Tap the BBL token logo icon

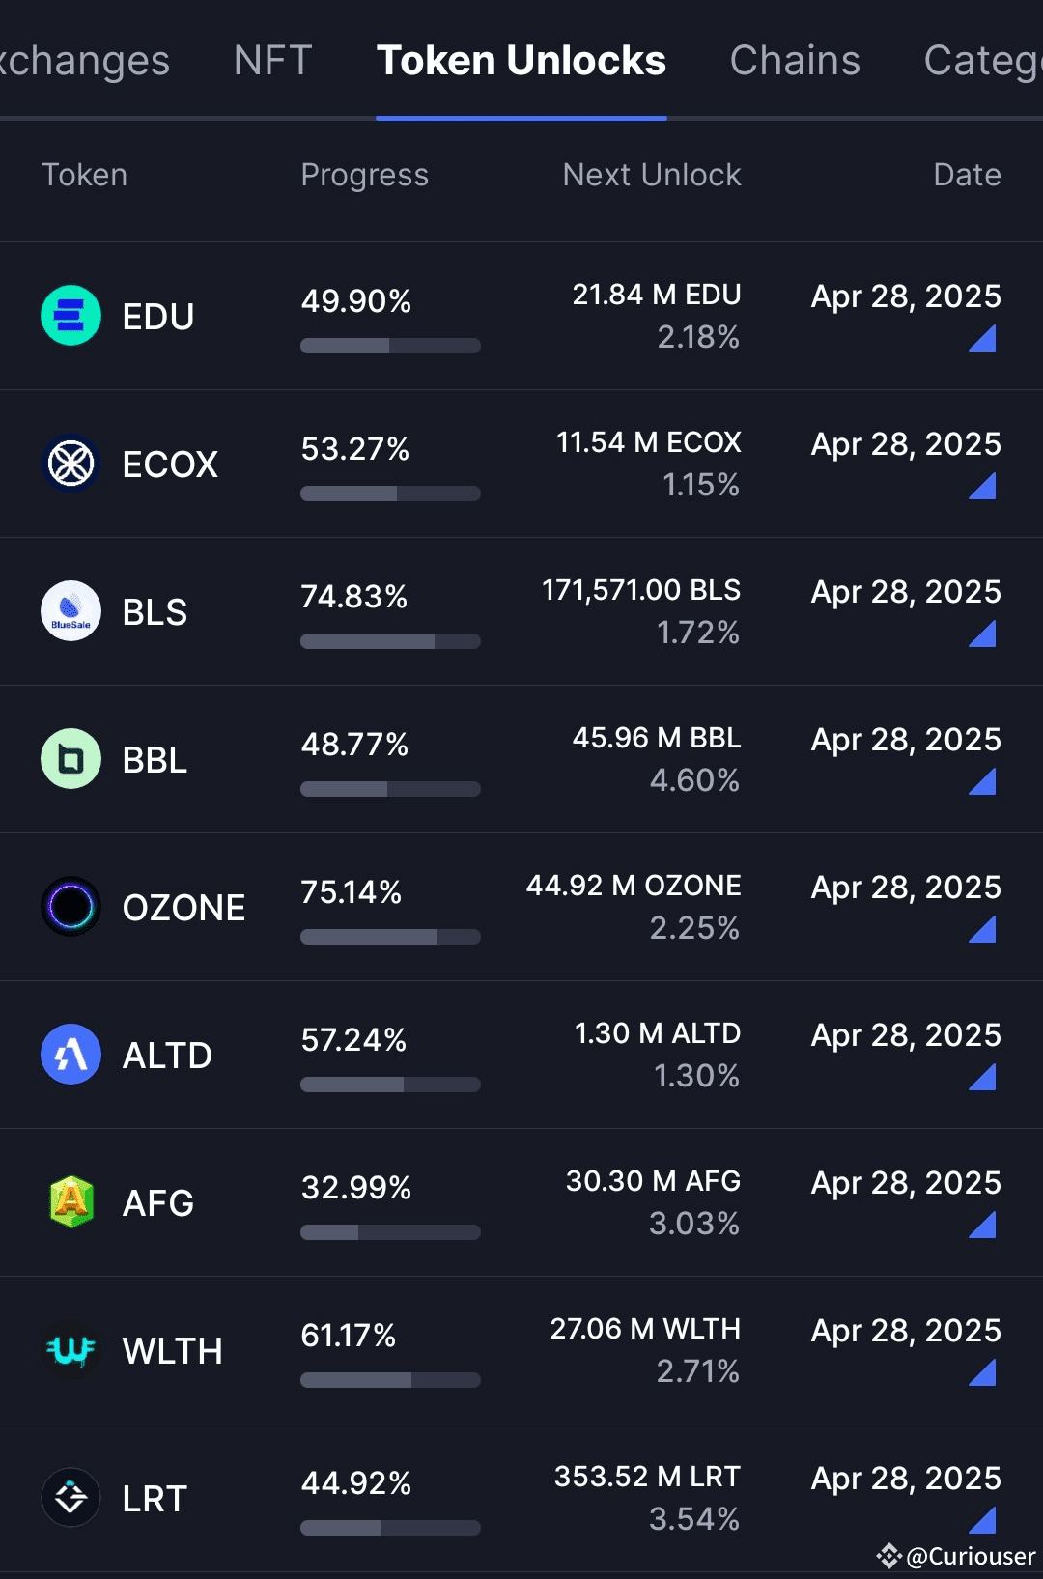(70, 759)
